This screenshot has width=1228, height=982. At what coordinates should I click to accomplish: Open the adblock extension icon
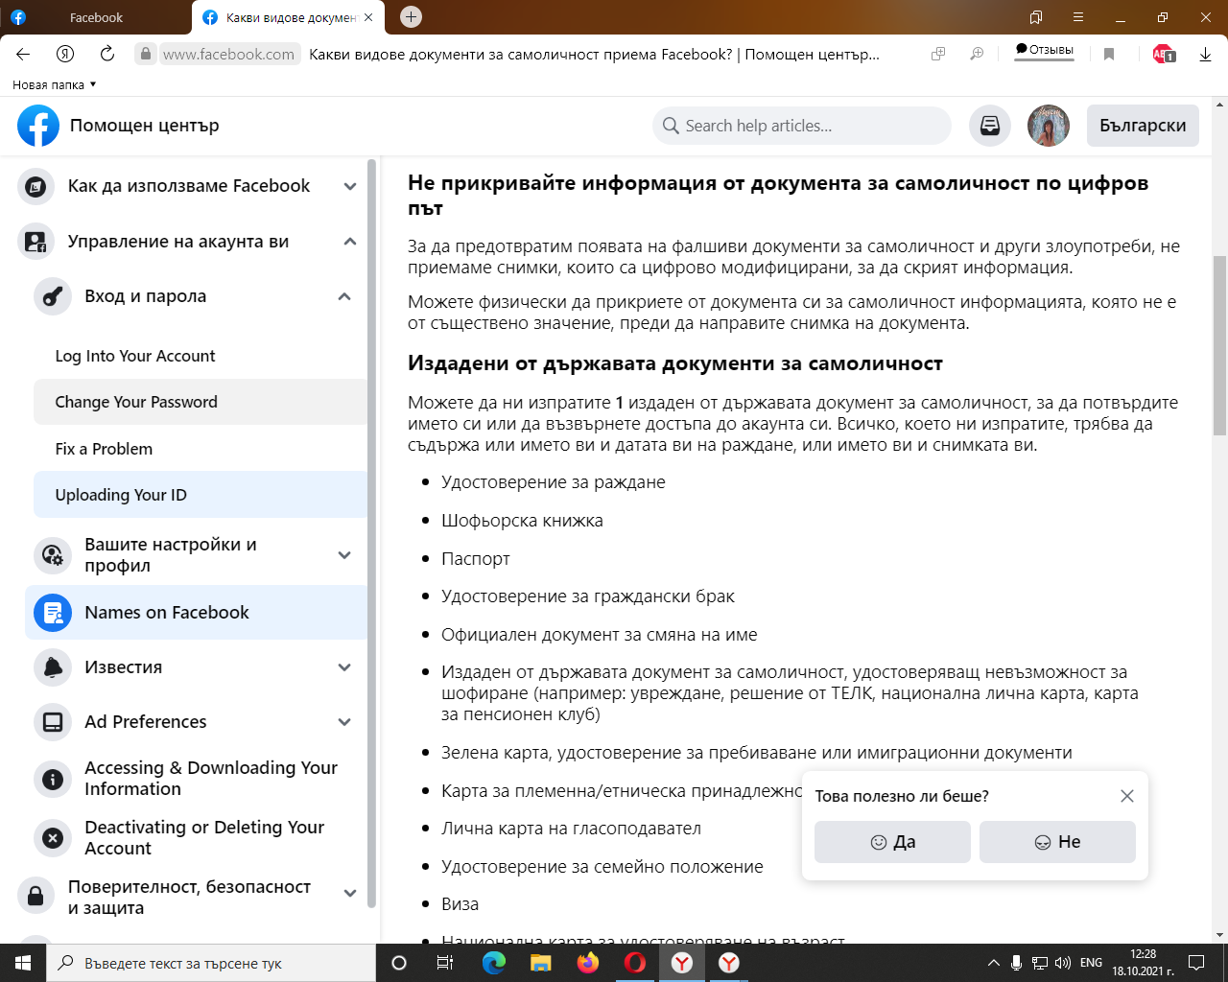[x=1163, y=55]
